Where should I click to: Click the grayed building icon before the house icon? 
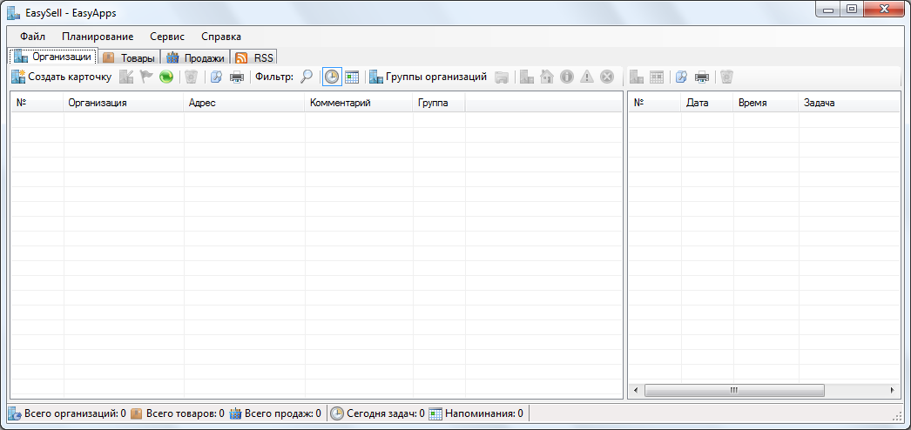527,77
